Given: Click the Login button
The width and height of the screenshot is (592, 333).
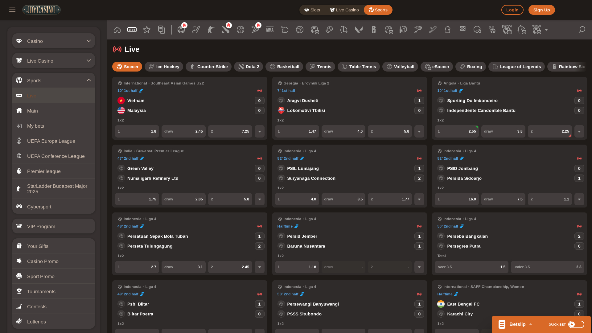Looking at the screenshot, I should pos(512,10).
